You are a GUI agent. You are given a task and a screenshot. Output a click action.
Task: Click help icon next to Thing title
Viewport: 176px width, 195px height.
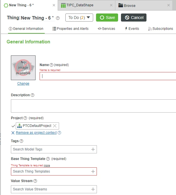point(58,18)
